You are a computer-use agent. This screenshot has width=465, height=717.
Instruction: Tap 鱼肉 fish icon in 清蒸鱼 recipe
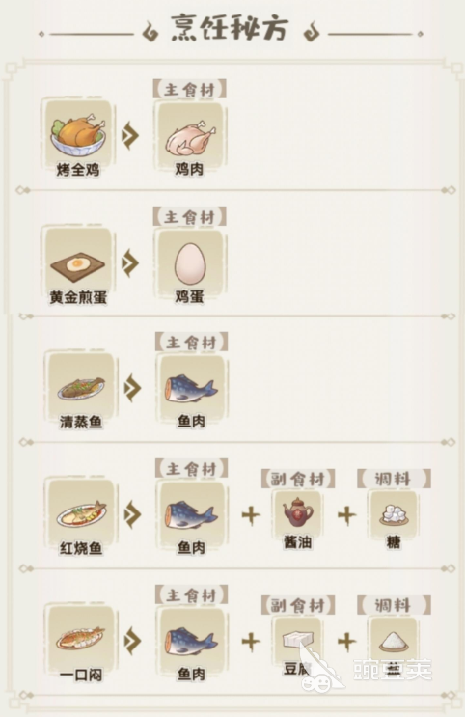click(x=191, y=389)
